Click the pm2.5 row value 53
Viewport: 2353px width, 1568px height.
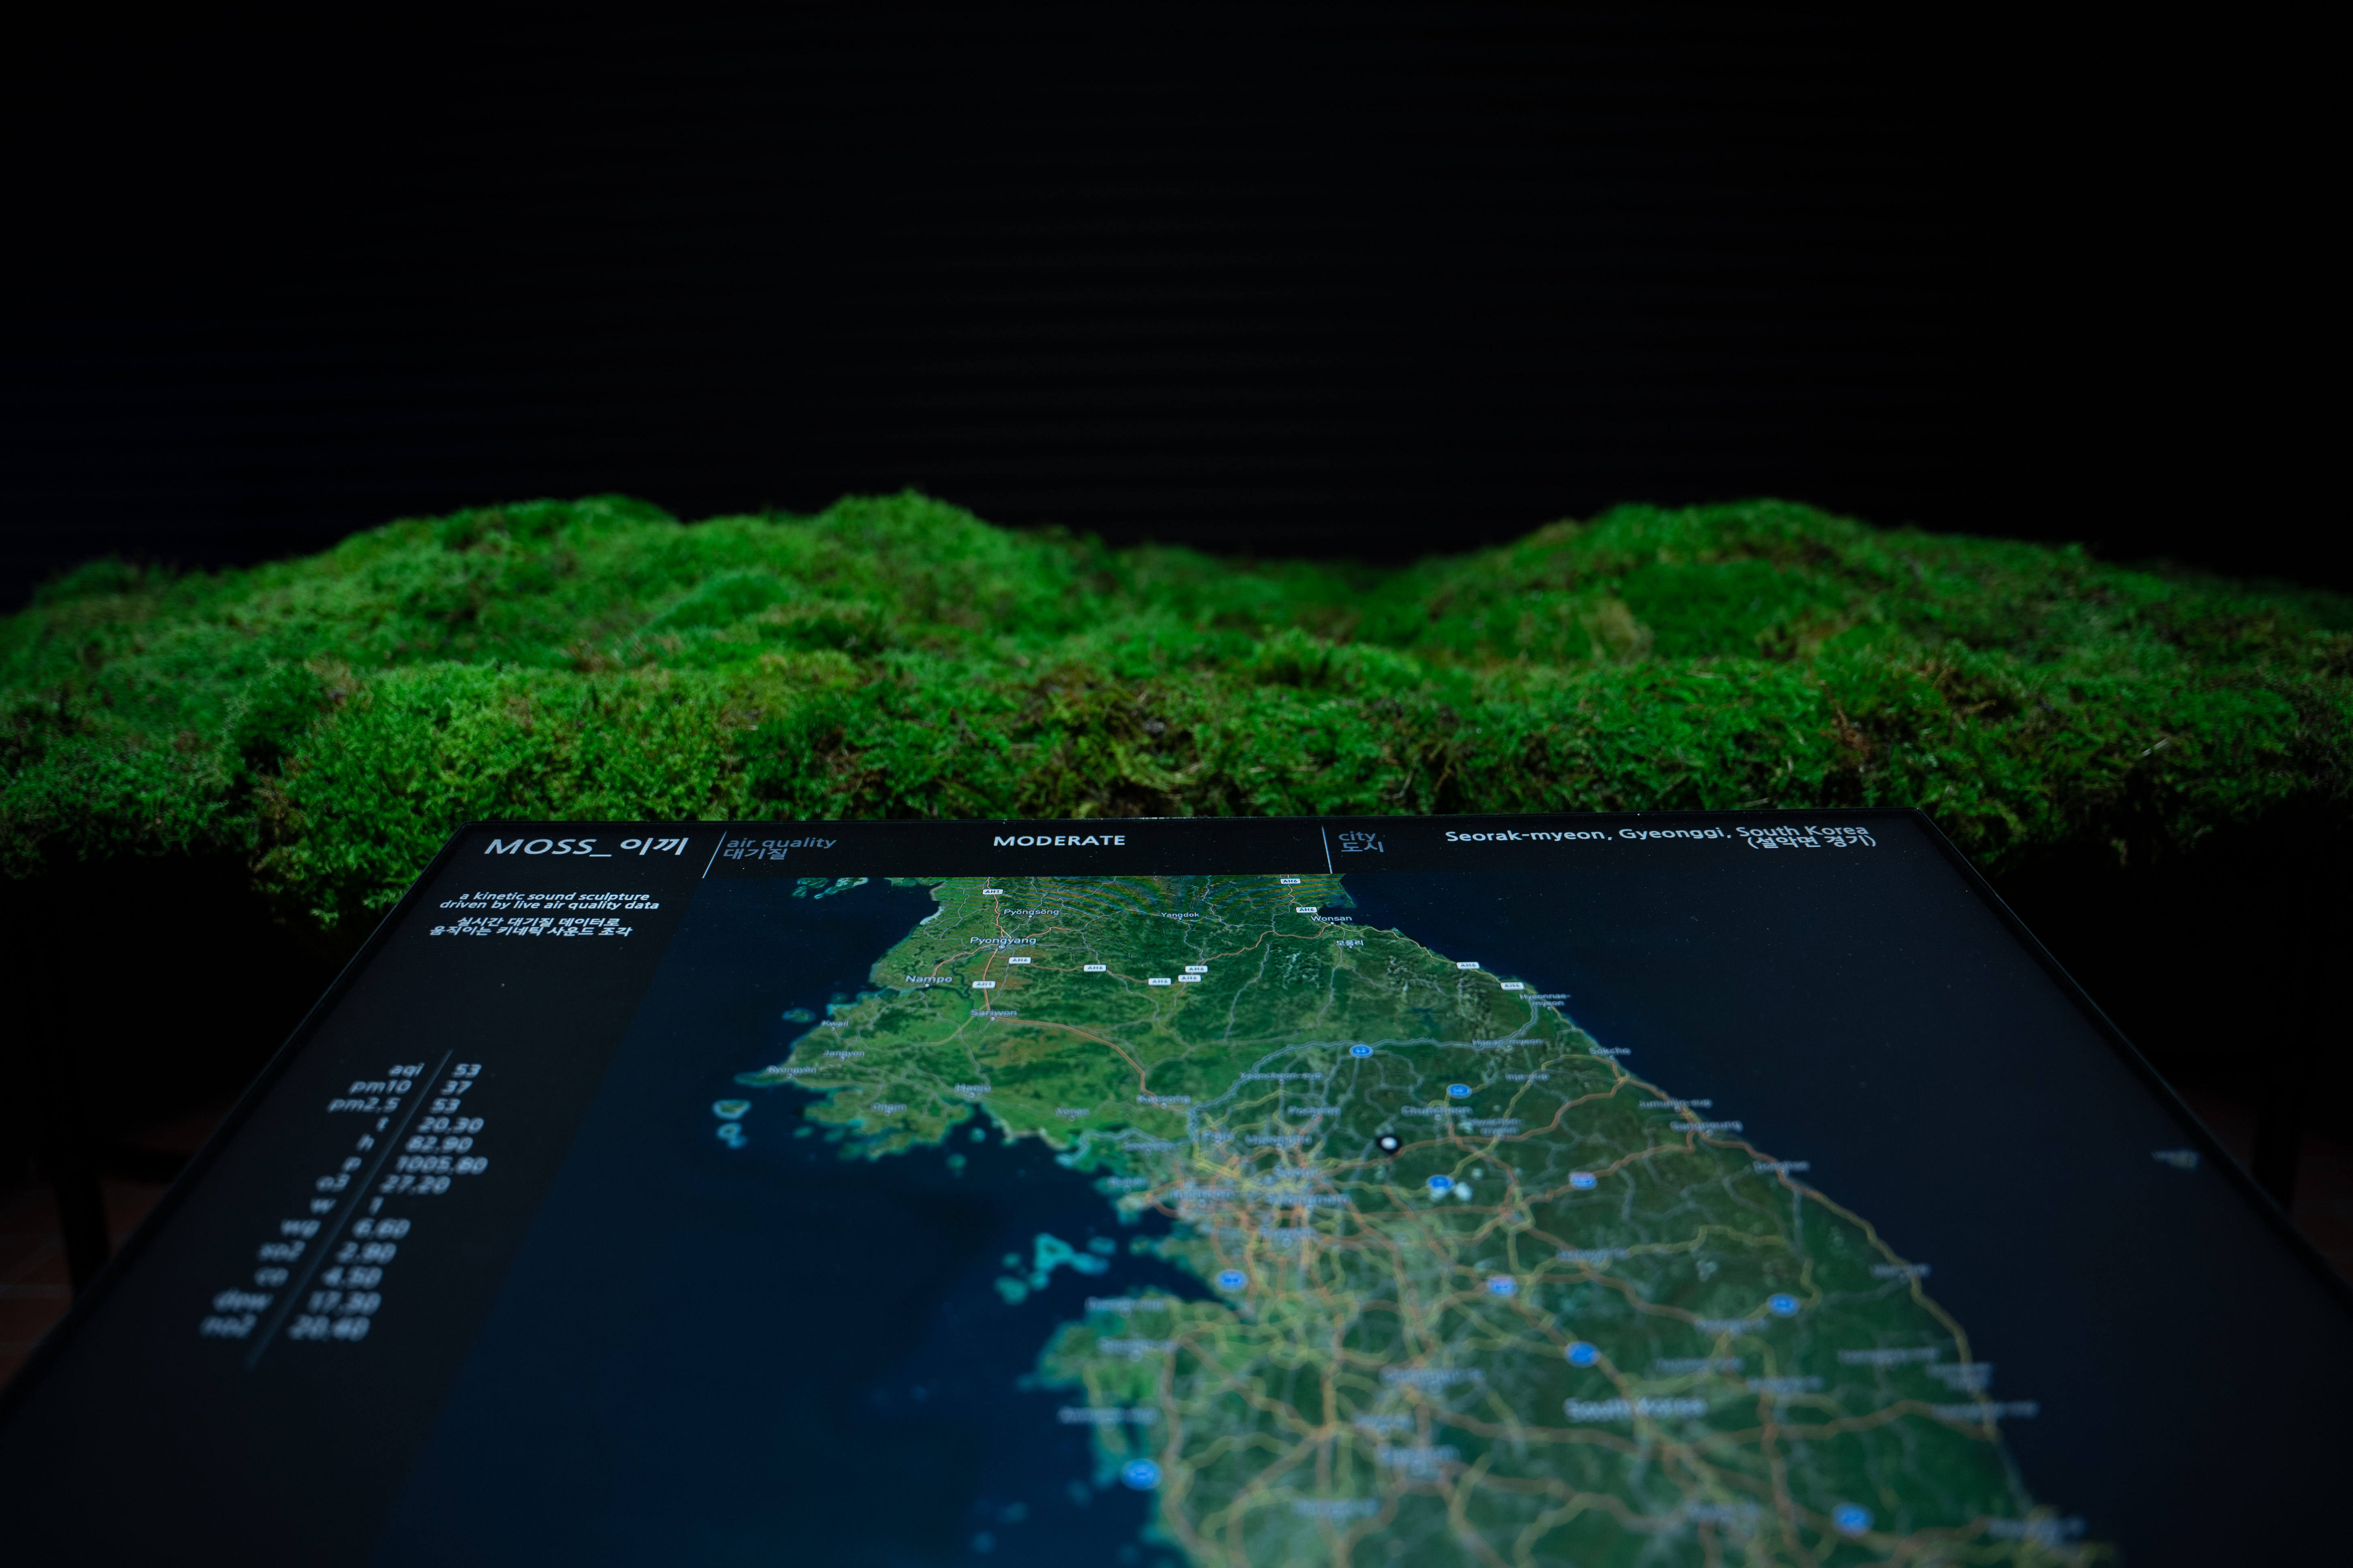coord(445,1105)
